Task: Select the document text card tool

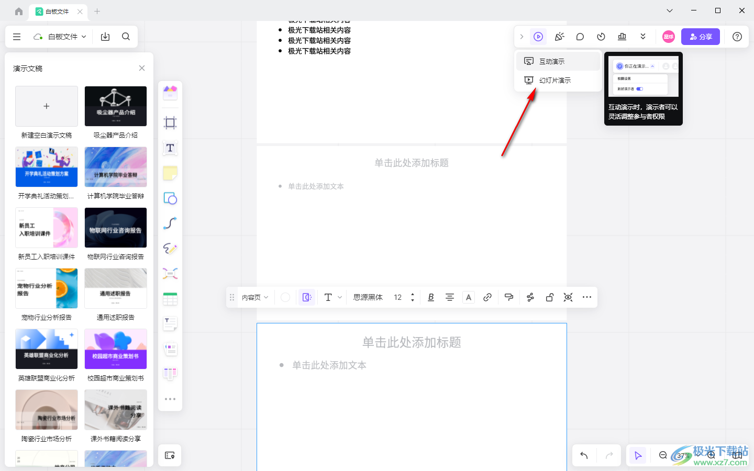Action: click(170, 324)
